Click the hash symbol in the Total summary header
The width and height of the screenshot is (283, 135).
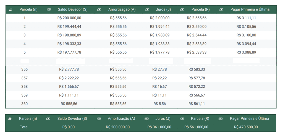coord(10,119)
